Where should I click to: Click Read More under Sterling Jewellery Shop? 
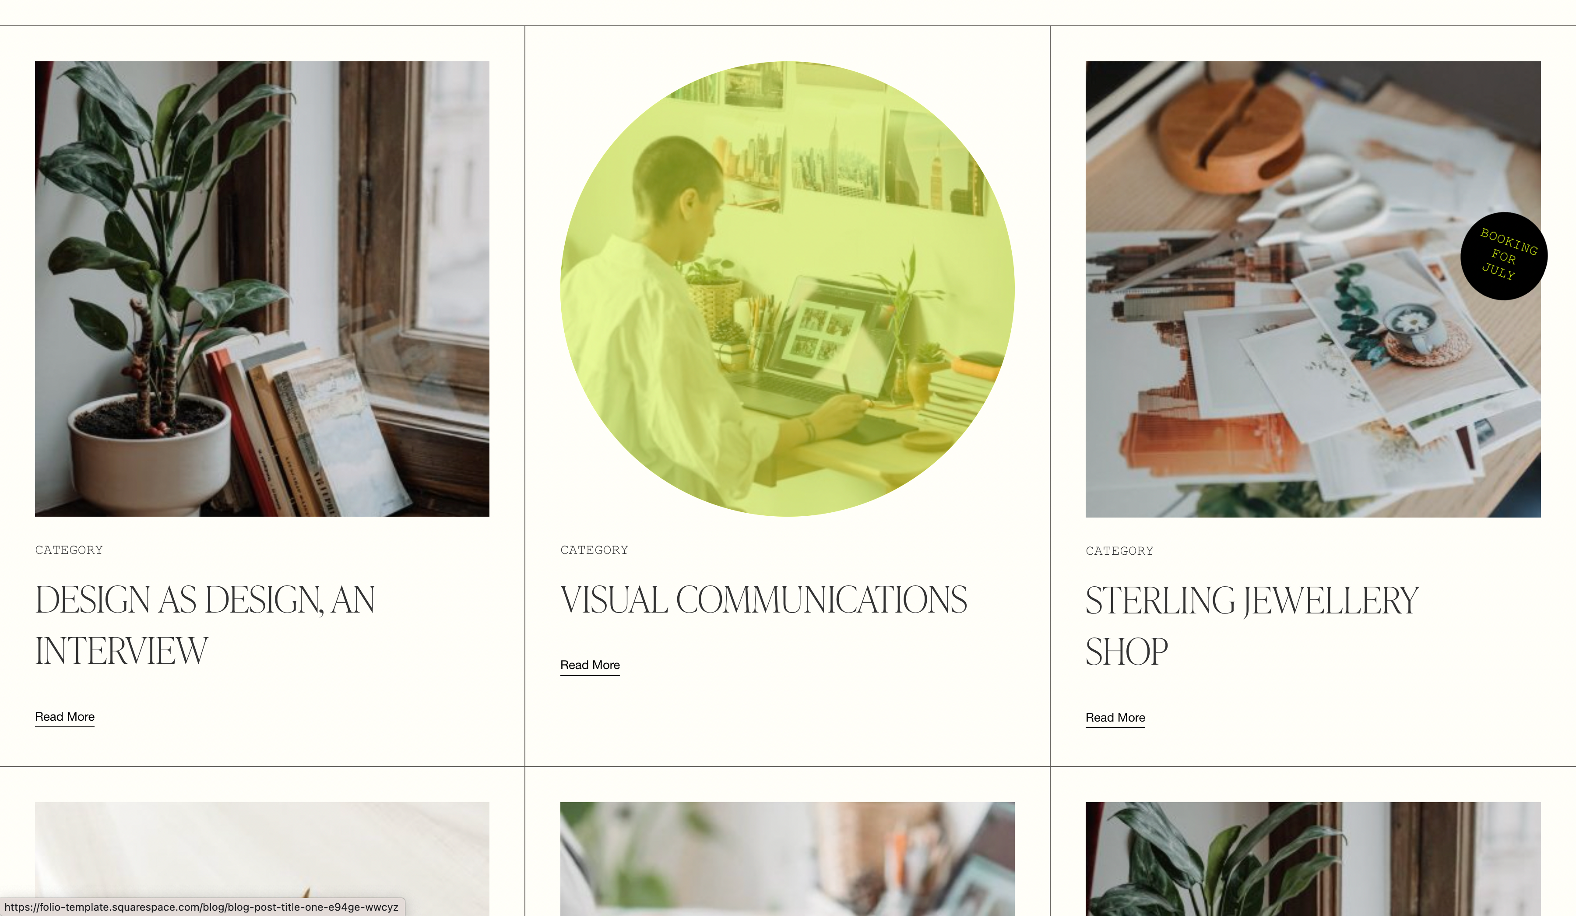tap(1116, 718)
